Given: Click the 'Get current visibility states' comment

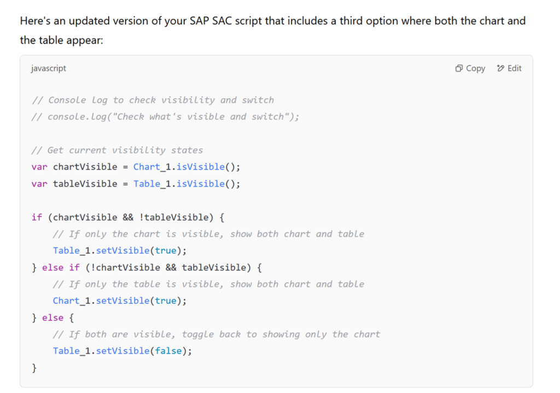Looking at the screenshot, I should click(118, 150).
